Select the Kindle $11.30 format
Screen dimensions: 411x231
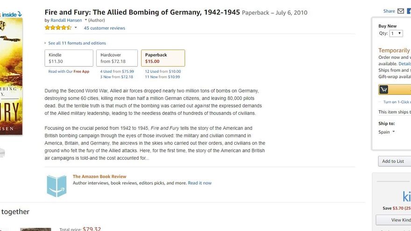(x=69, y=58)
